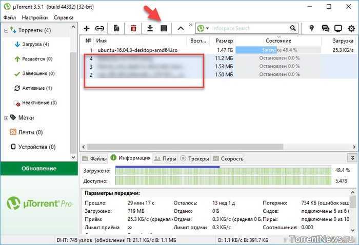This screenshot has width=359, height=245.
Task: Switch to the Пиры tab
Action: [165, 158]
